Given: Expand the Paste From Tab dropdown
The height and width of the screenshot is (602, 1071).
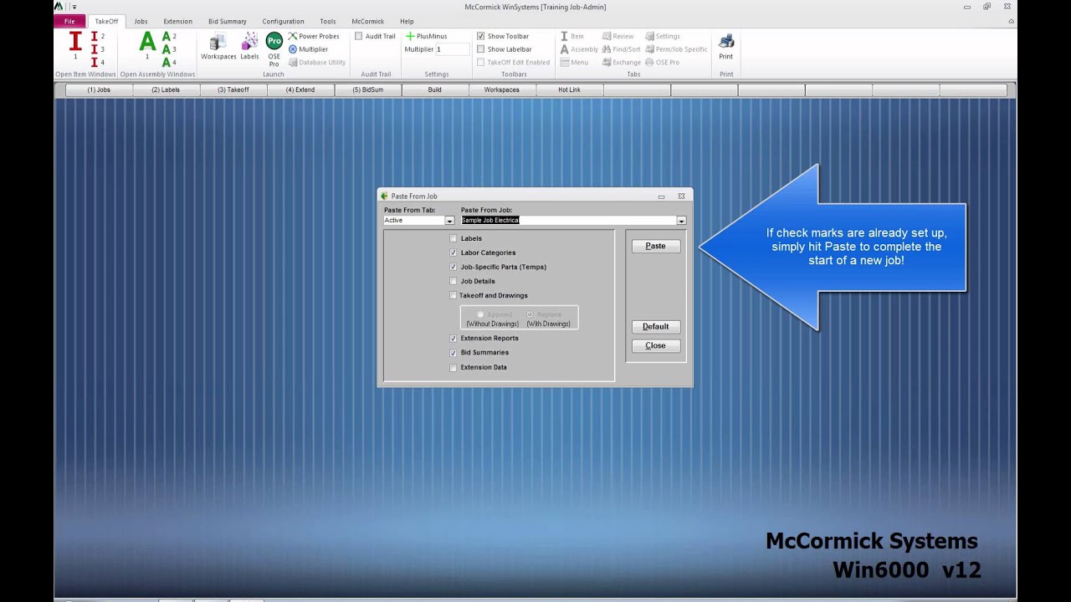Looking at the screenshot, I should tap(449, 221).
